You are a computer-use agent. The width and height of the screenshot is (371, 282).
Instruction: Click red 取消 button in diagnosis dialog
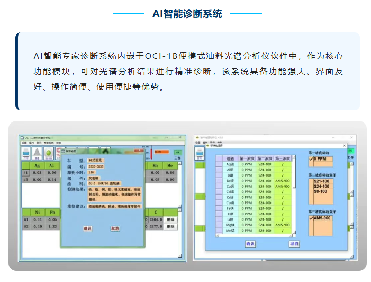tap(115, 228)
